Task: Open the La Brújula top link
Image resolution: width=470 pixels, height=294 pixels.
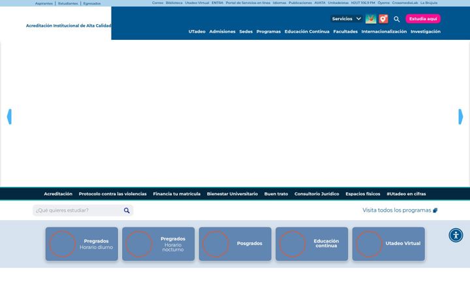Action: (x=429, y=3)
